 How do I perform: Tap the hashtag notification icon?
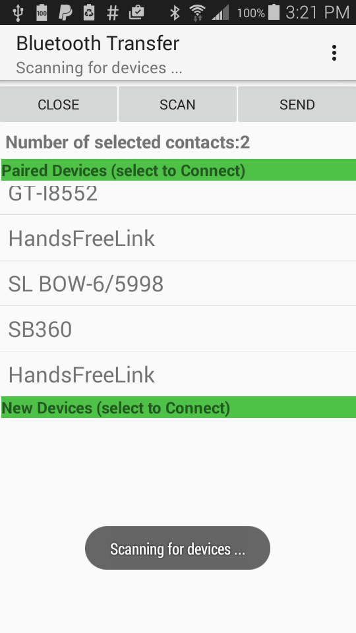tap(112, 13)
